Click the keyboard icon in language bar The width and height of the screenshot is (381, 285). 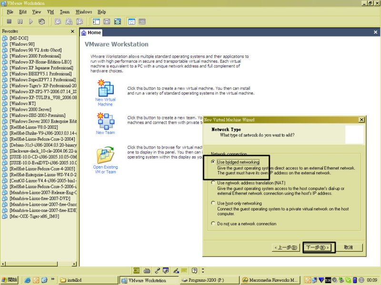(147, 270)
